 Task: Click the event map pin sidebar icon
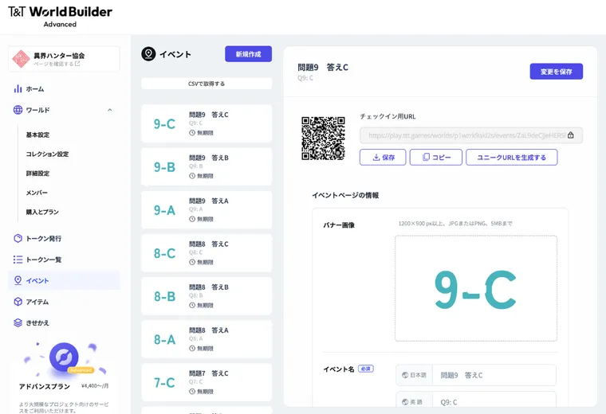[x=18, y=280]
